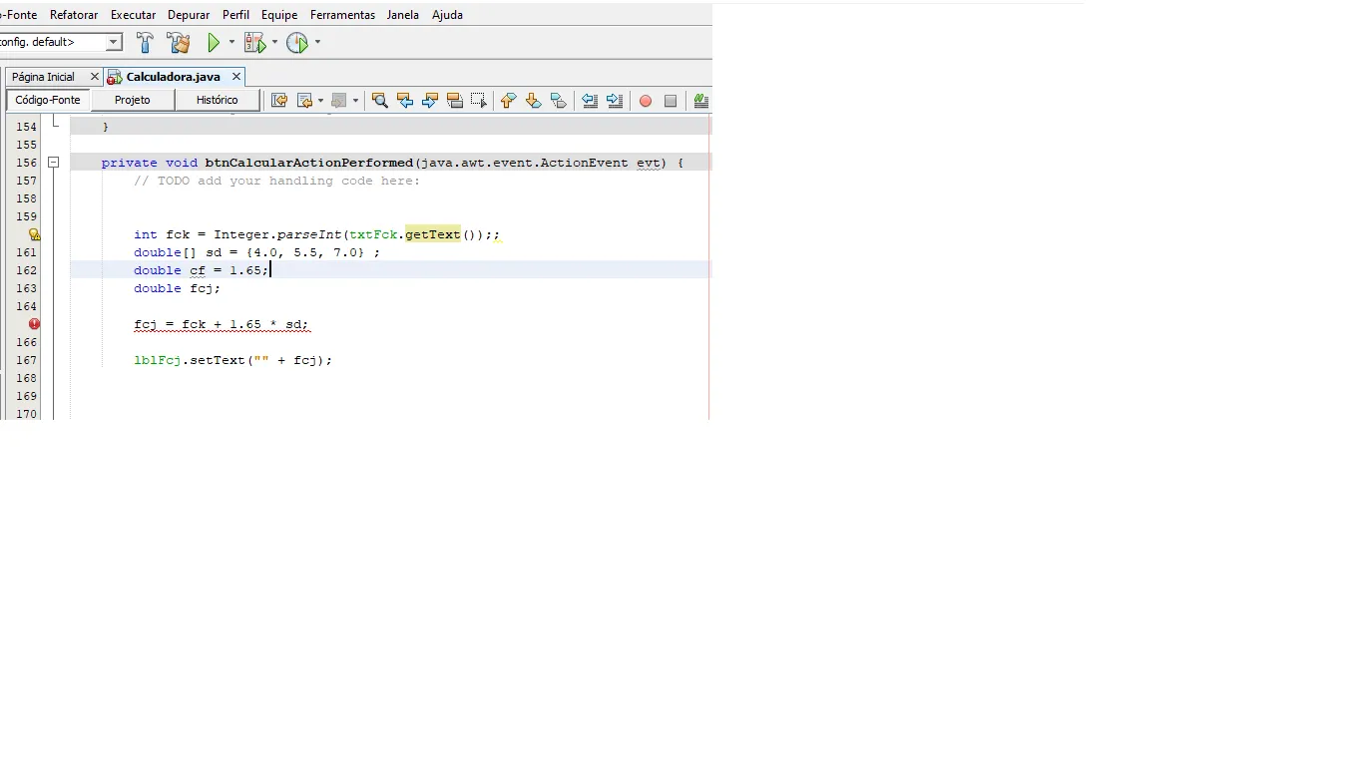Click the 'double fcj;' declaration line

coord(178,288)
